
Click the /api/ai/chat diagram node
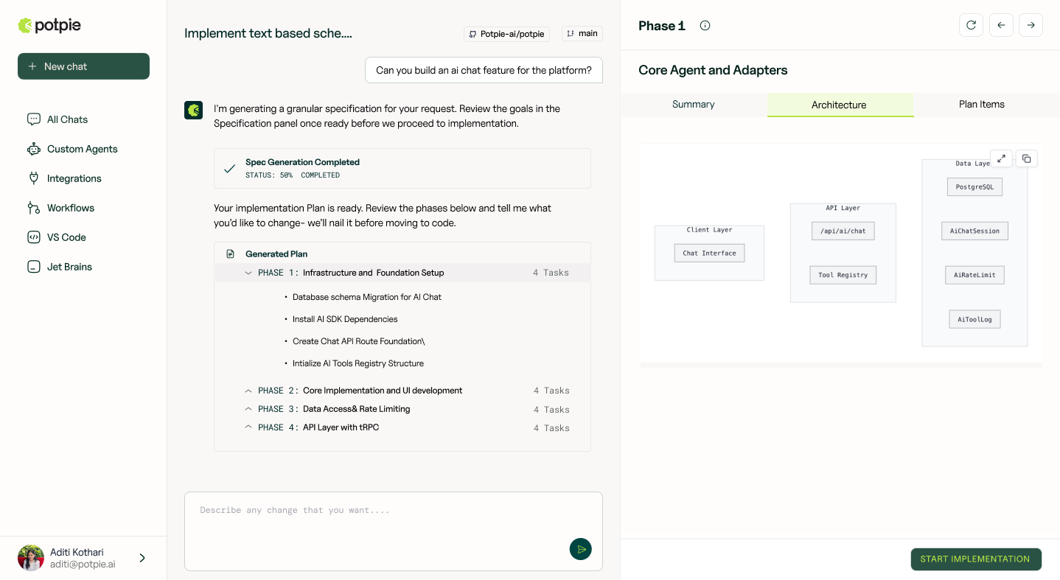[x=843, y=231]
